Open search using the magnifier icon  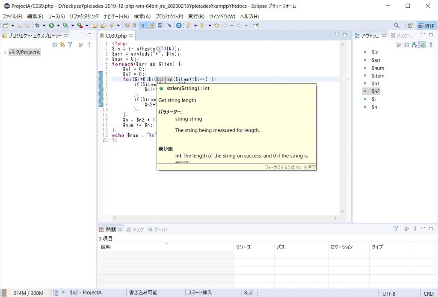click(x=397, y=25)
